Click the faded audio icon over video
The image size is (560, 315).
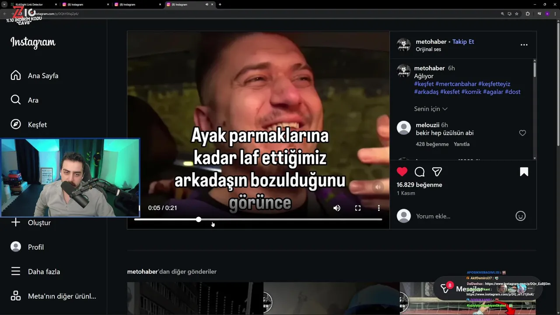click(x=378, y=187)
